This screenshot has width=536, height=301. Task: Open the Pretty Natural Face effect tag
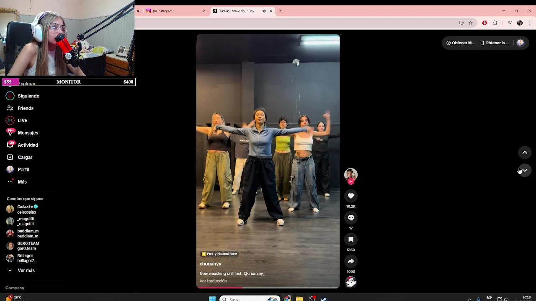click(219, 254)
